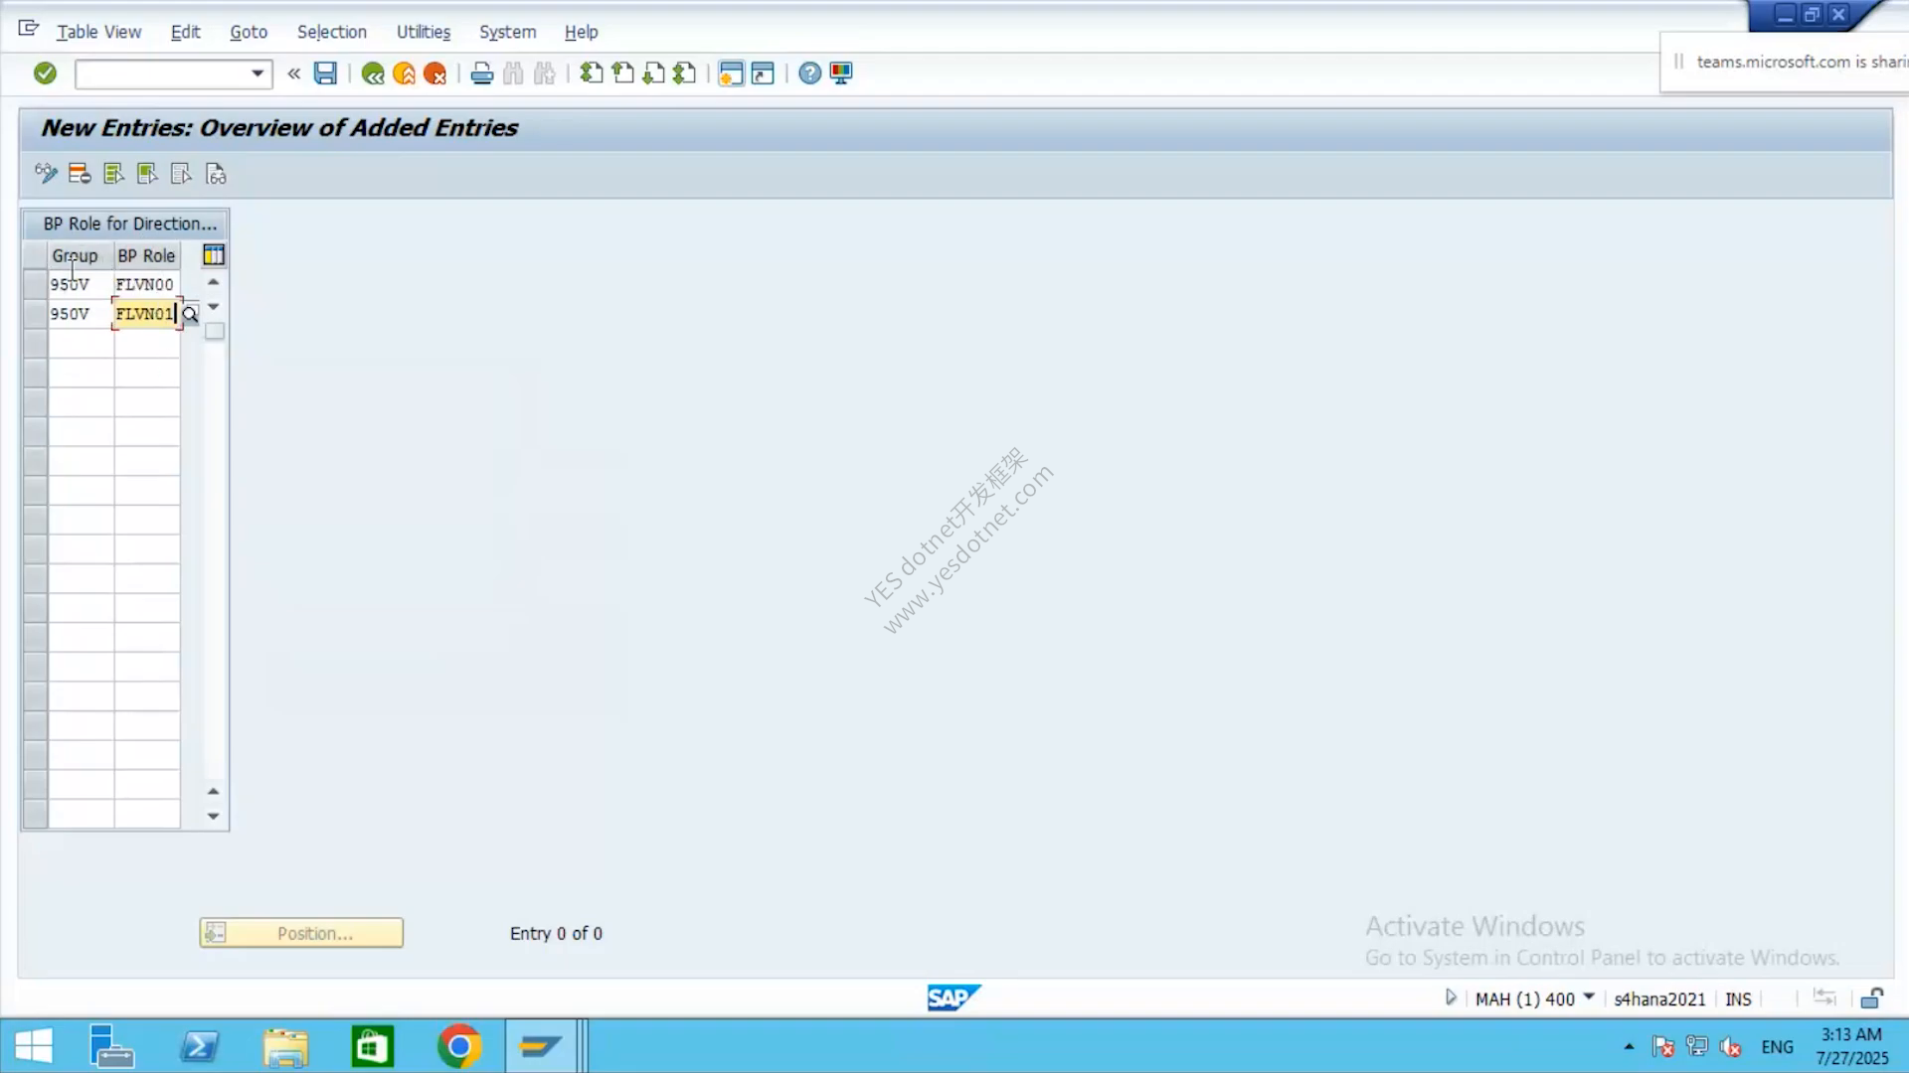Select the second row selector 950V FLVN01
The width and height of the screenshot is (1909, 1073).
coord(35,314)
